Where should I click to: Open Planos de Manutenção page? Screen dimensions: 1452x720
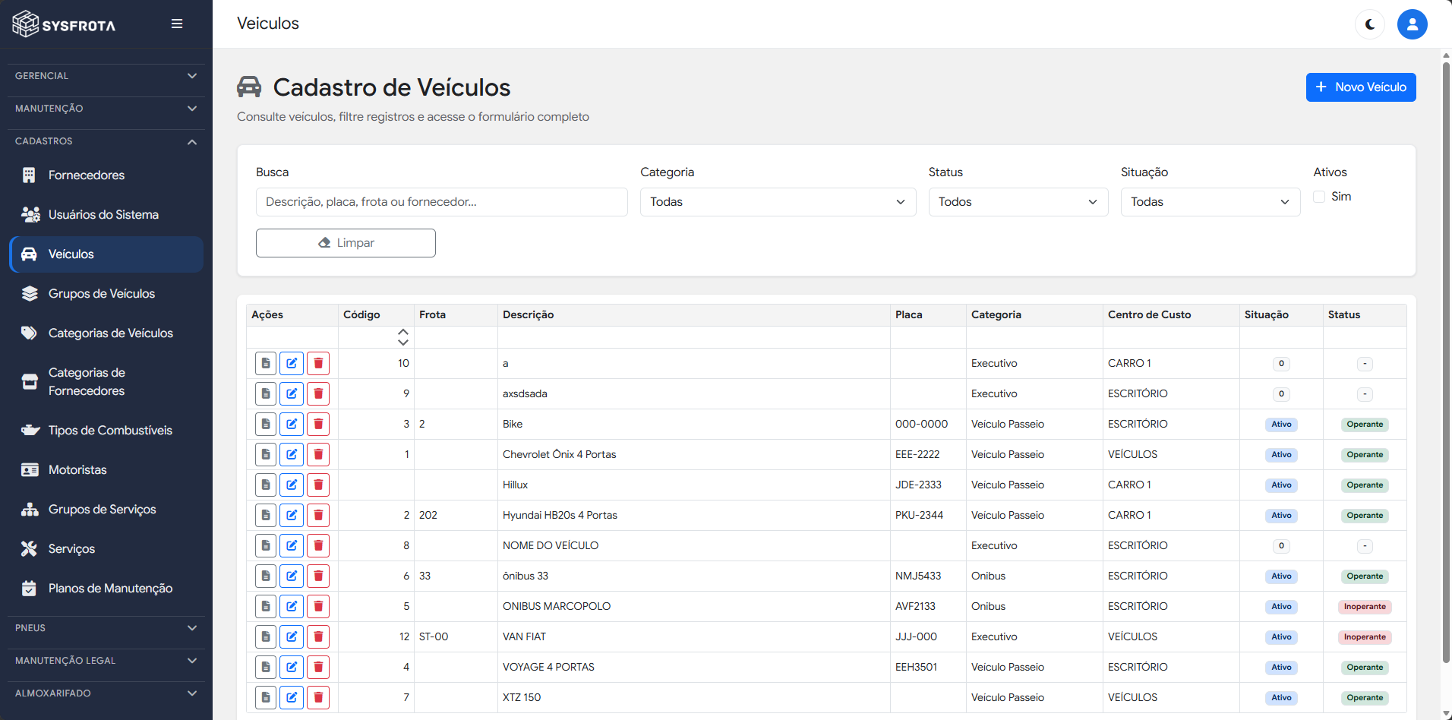(106, 589)
